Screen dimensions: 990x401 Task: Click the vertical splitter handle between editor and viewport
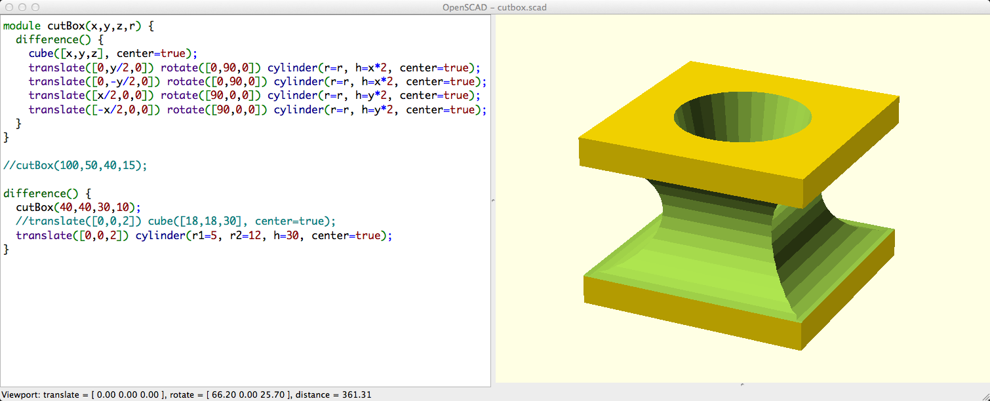click(493, 199)
